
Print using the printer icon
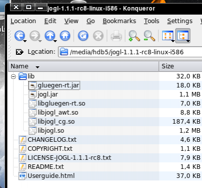pos(116,36)
